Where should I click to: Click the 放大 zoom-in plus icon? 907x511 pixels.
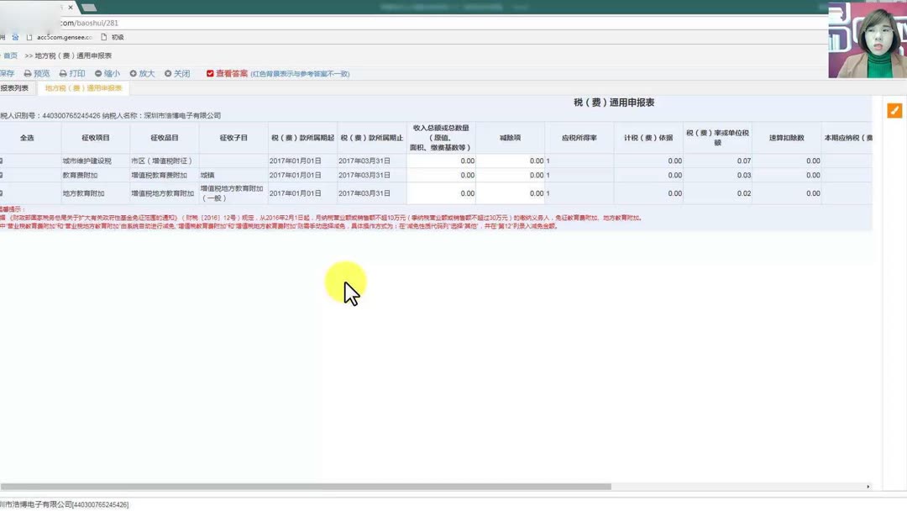tap(134, 73)
